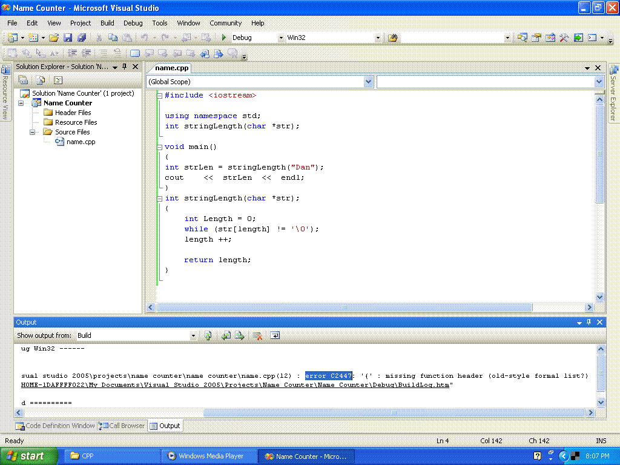This screenshot has width=620, height=465.
Task: Click the Start Debugging green play icon
Action: click(224, 38)
